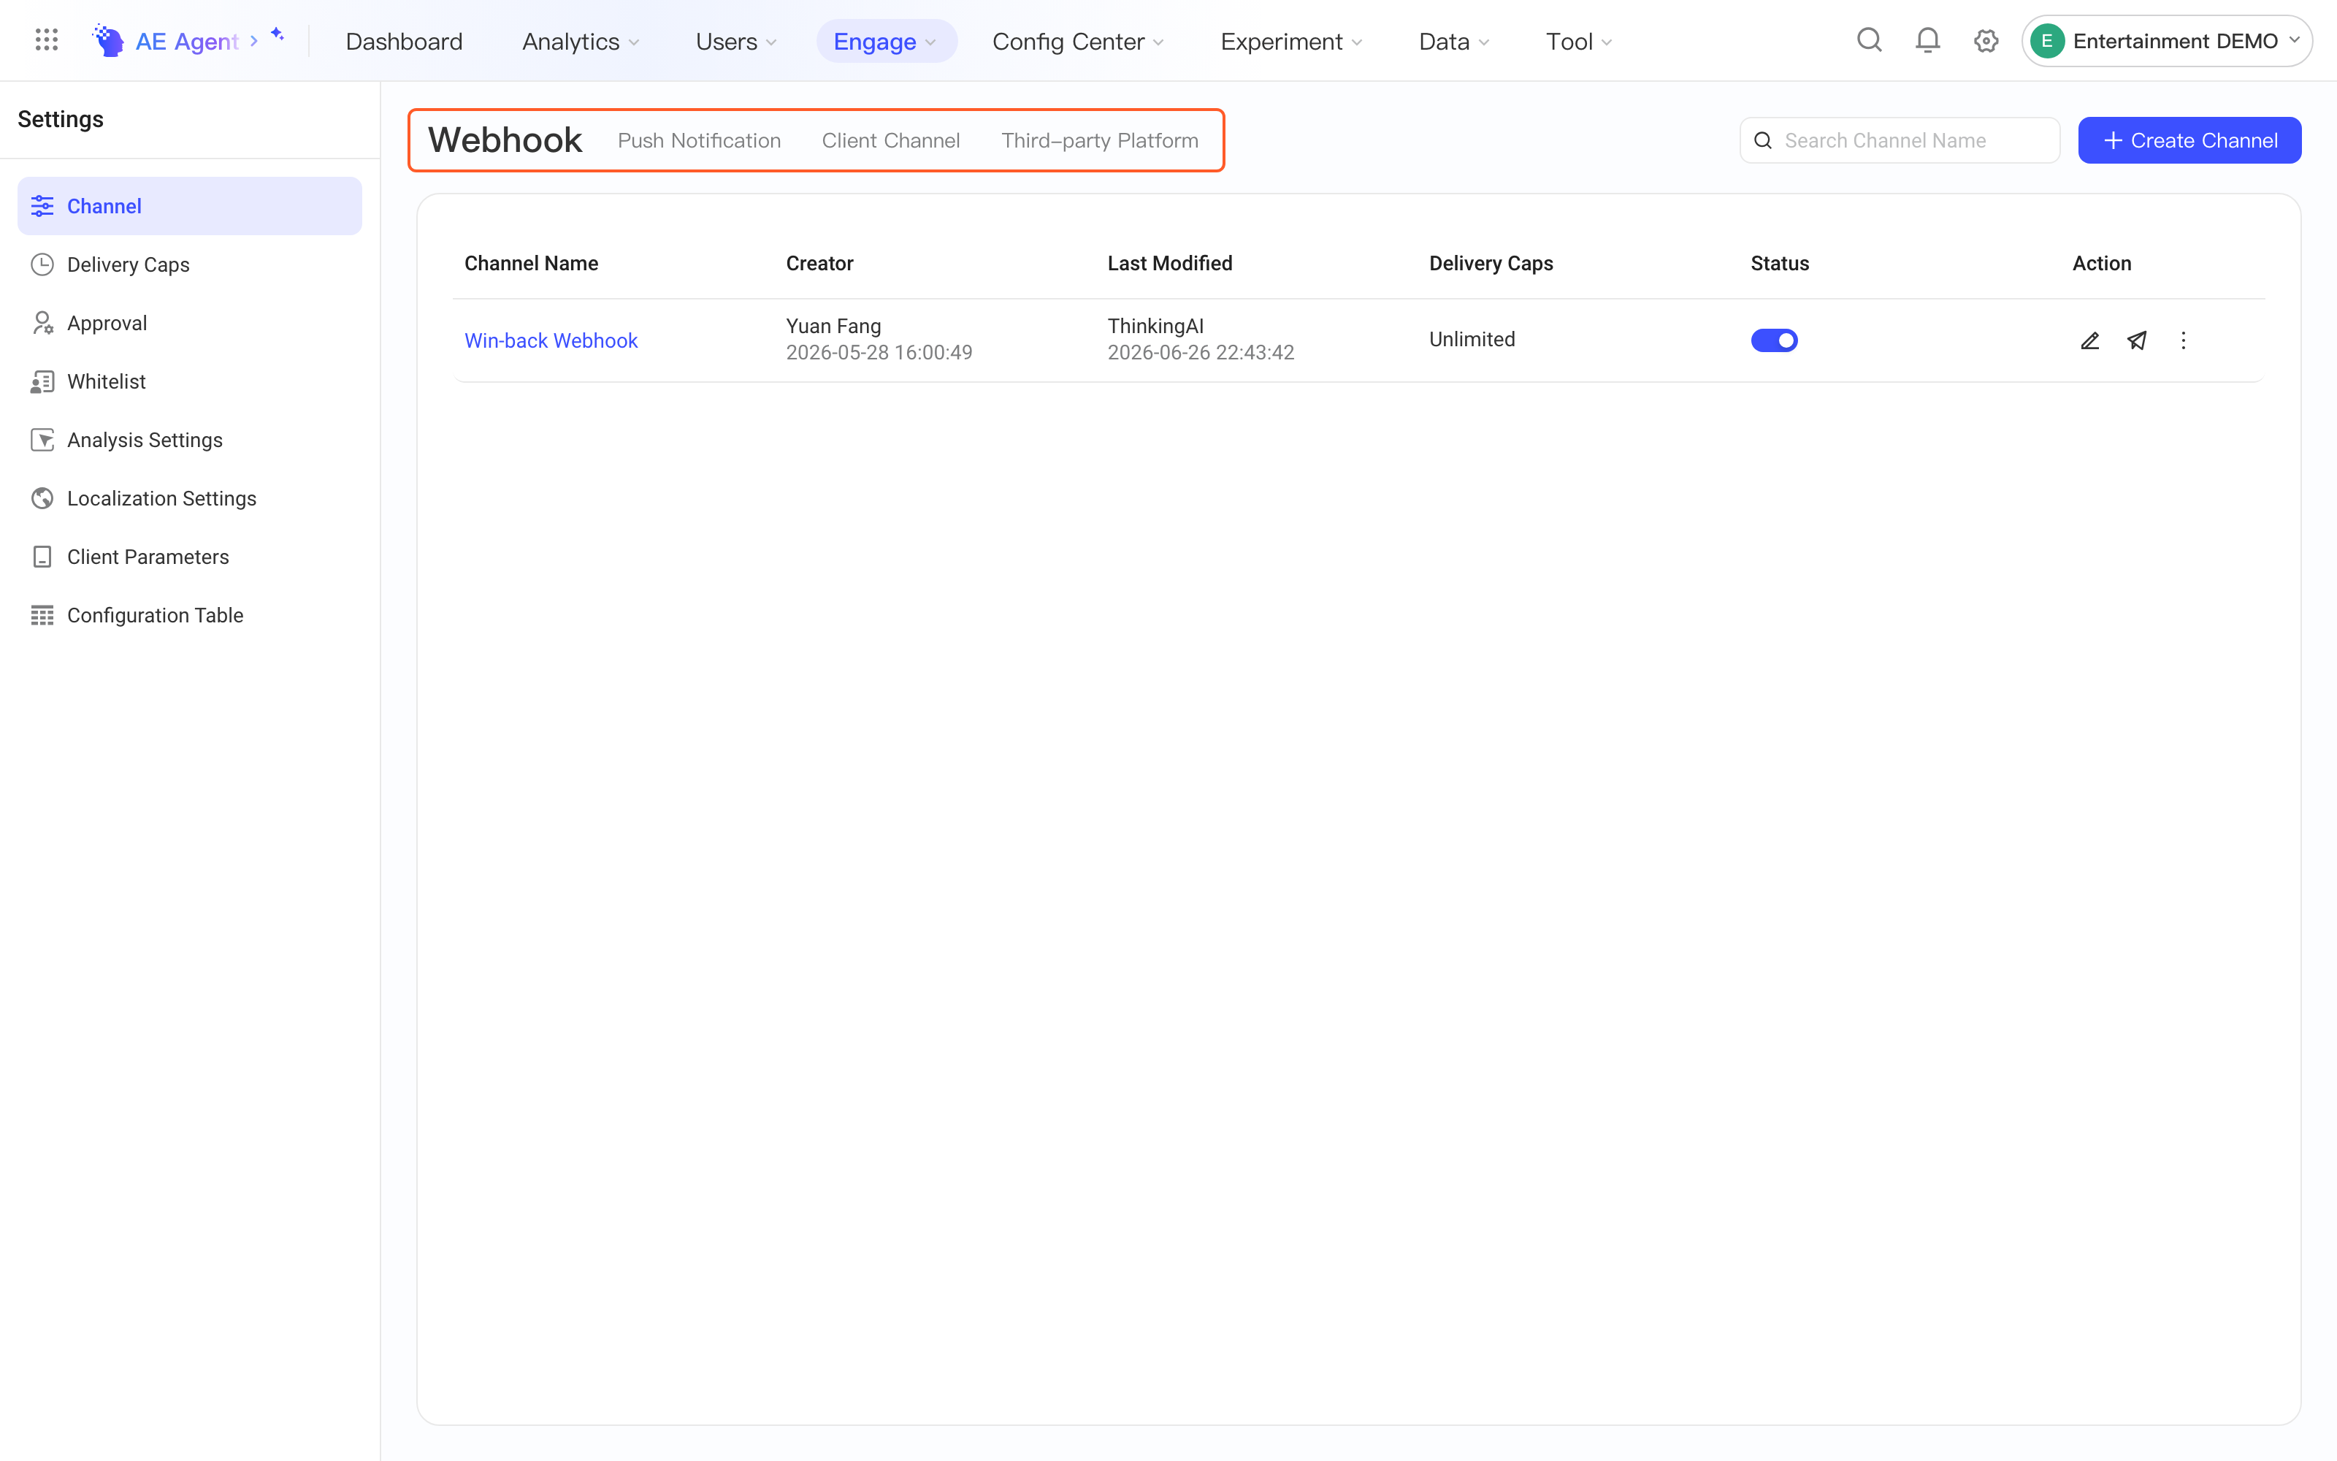Expand the Analytics menu
Viewport: 2337px width, 1461px height.
pos(581,42)
